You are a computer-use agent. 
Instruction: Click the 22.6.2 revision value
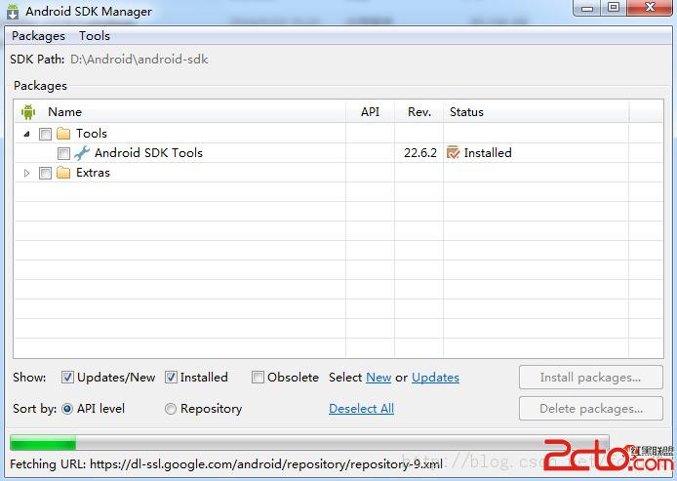tap(420, 153)
